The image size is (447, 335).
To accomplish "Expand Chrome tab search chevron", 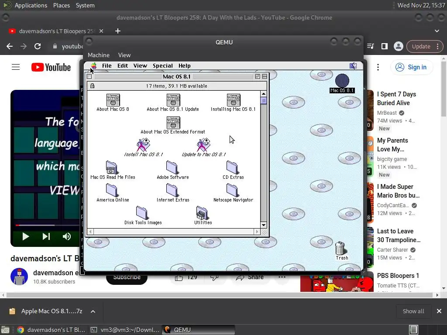I will (x=437, y=31).
